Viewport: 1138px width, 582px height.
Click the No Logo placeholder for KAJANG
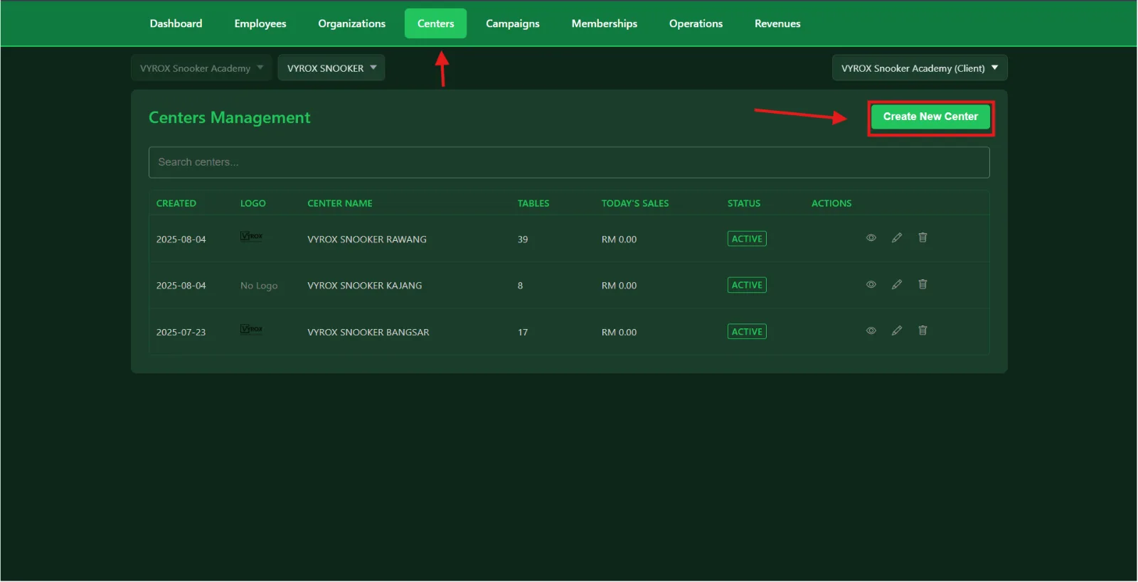[259, 286]
